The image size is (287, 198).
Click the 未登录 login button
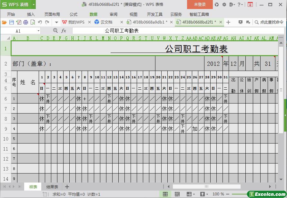[x=200, y=5]
